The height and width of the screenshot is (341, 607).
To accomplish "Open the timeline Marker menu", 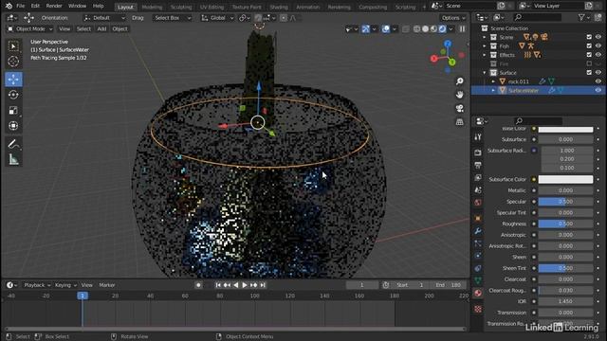I will (x=107, y=285).
